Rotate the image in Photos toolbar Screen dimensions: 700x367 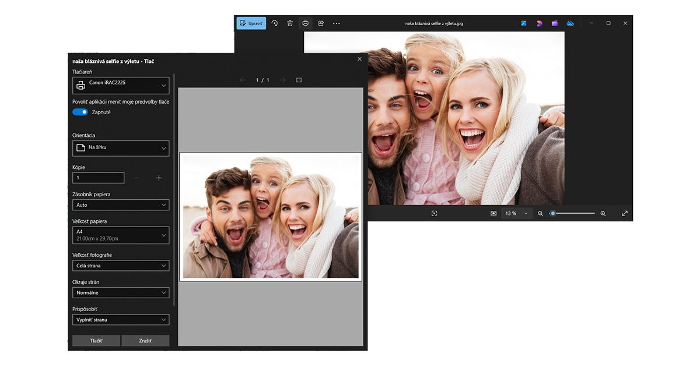(274, 23)
